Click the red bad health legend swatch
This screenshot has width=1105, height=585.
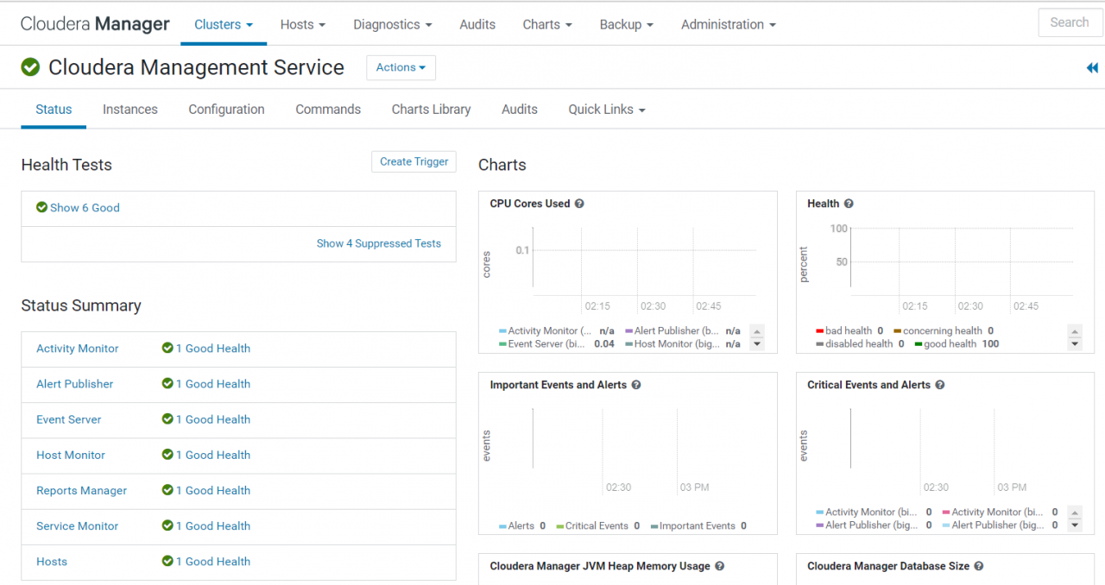pos(819,330)
